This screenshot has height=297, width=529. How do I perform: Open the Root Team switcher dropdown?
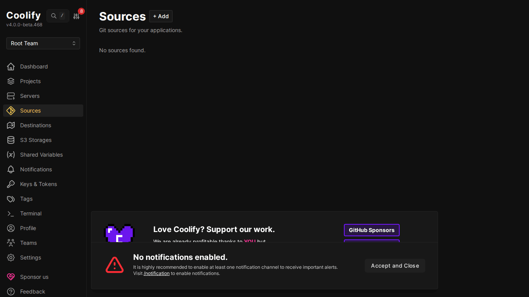point(43,43)
